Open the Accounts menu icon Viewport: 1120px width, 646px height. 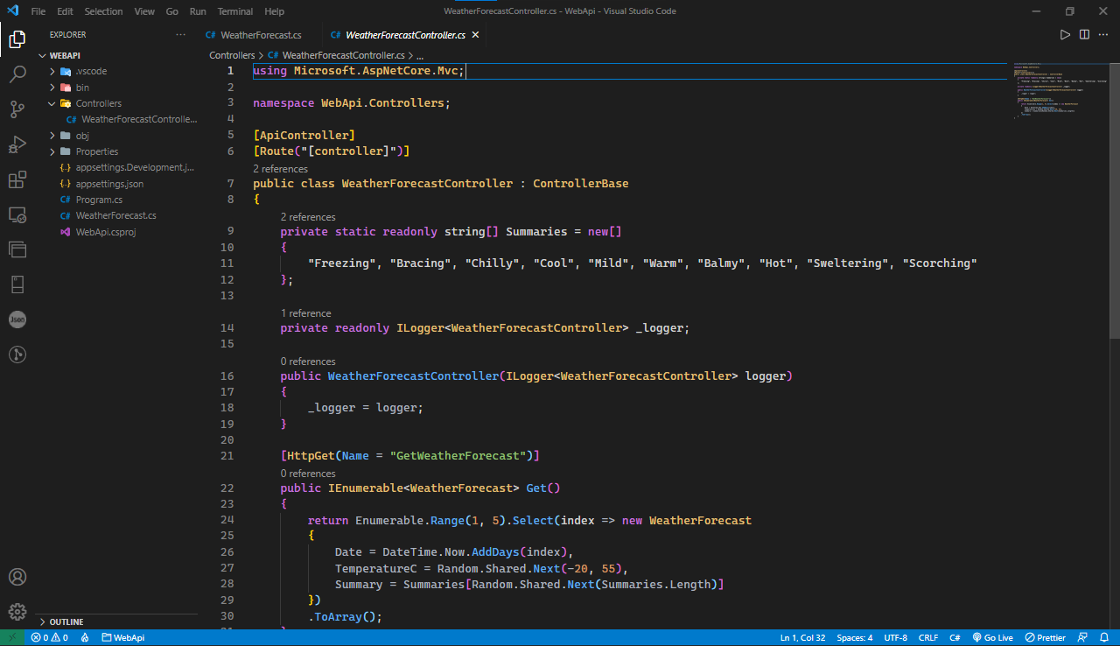point(17,577)
